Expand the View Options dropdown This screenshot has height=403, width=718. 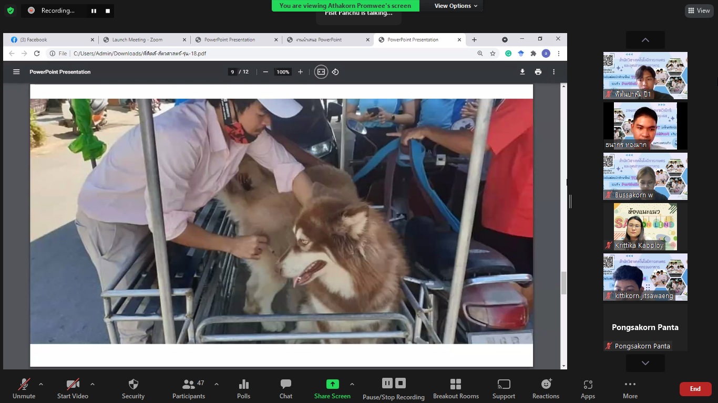point(456,6)
